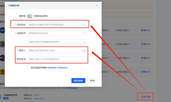Click the purple courier logo in background

pyautogui.click(x=2, y=58)
